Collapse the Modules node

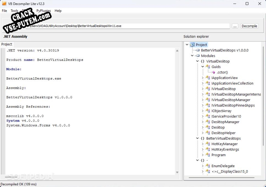pos(192,56)
